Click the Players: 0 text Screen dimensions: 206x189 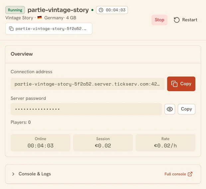(x=21, y=122)
